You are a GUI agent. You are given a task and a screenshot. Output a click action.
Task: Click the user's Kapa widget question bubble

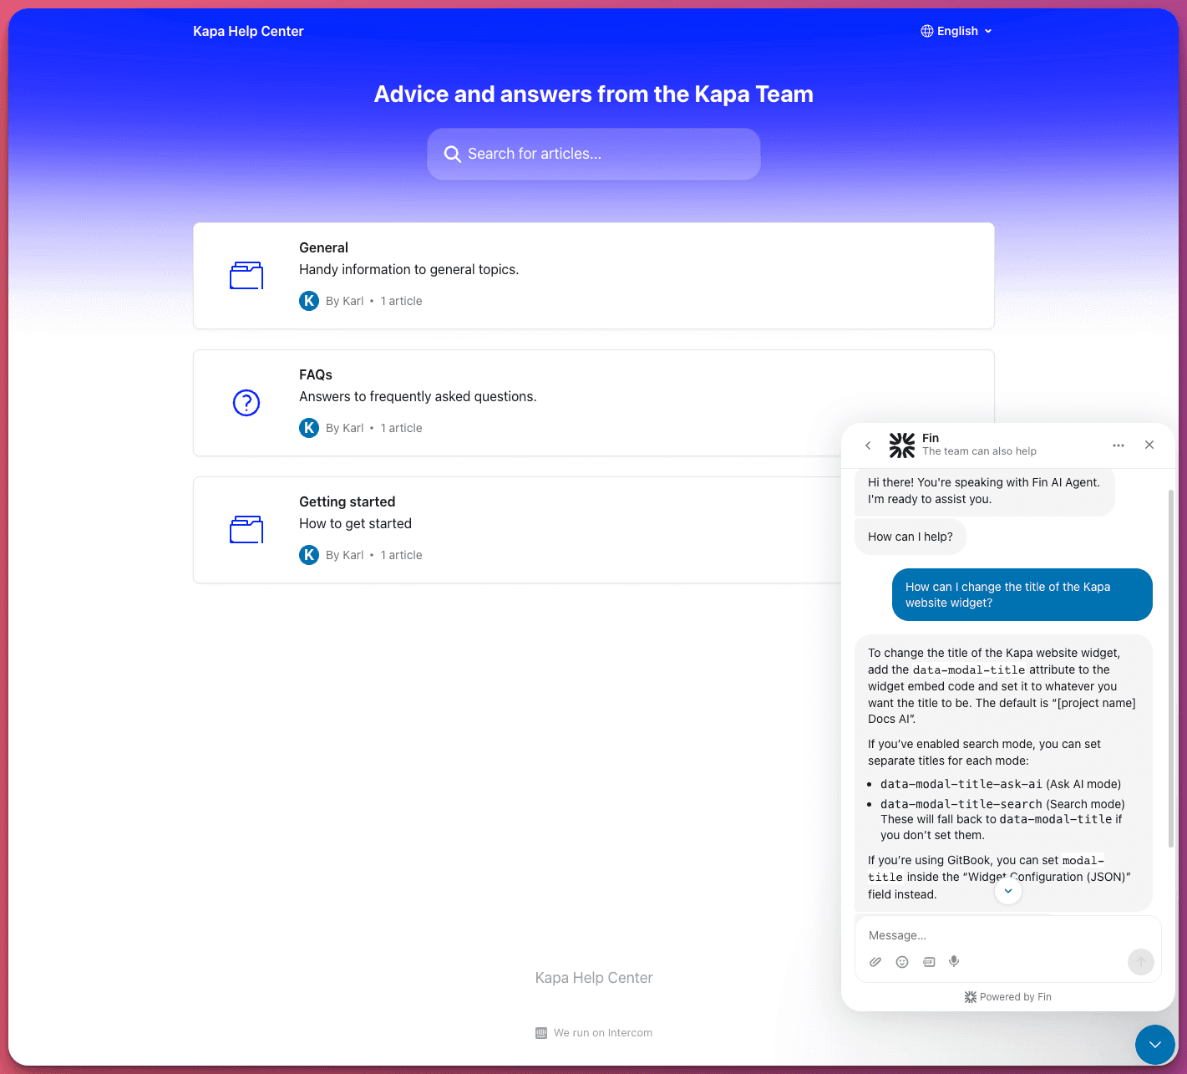1022,595
